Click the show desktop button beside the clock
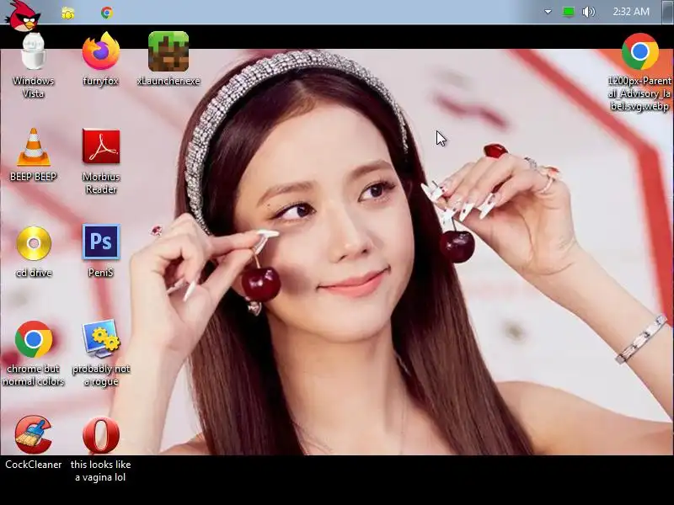674x505 pixels. pos(667,12)
